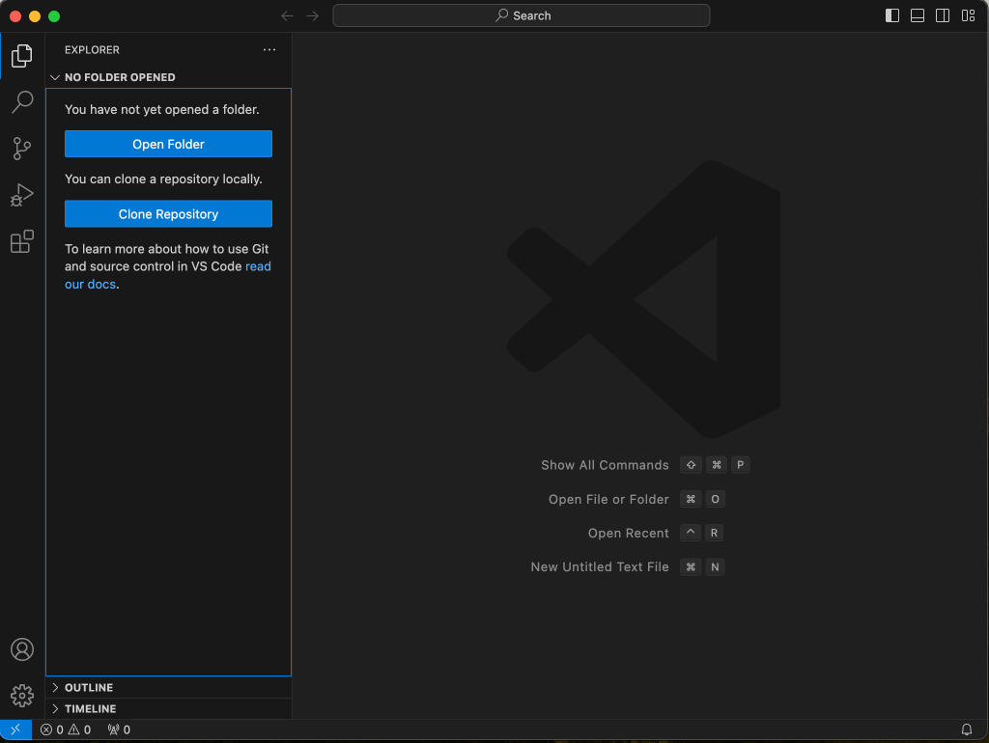
Task: Open the Manage gear icon
Action: [22, 695]
